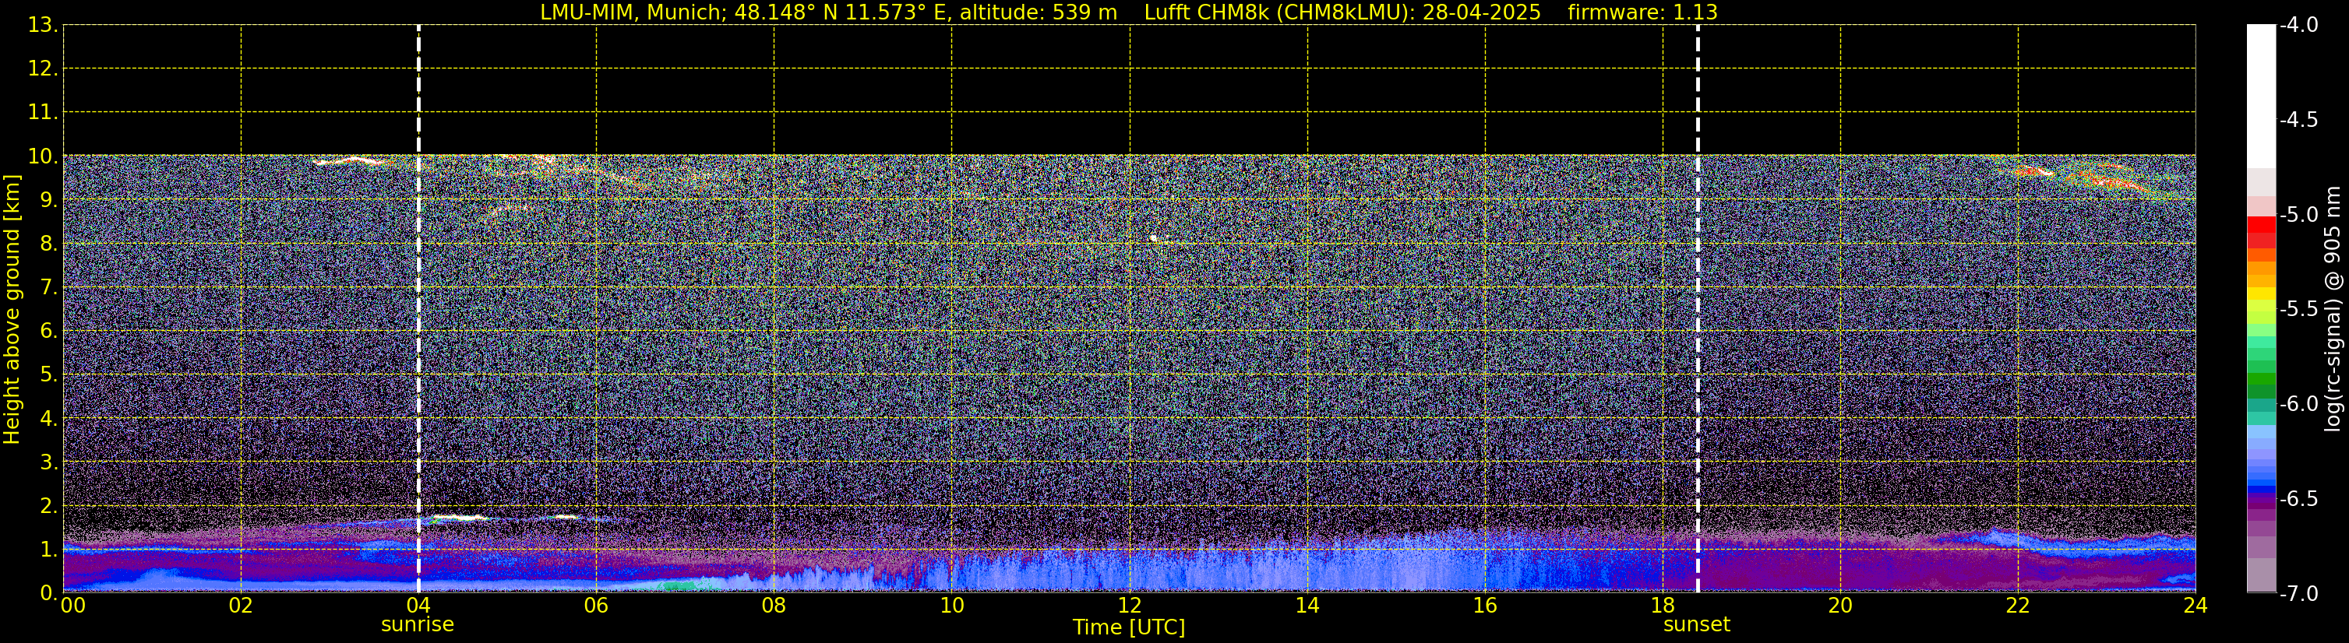This screenshot has width=2349, height=643.
Task: Click the '08' time axis tick label
Action: coord(774,606)
